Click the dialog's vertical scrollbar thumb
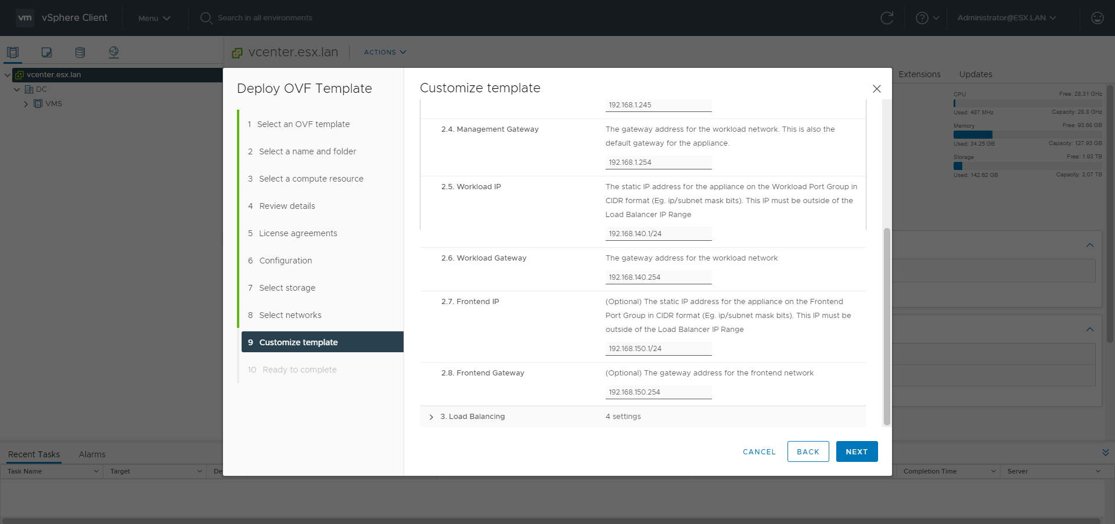This screenshot has height=524, width=1115. coord(886,325)
